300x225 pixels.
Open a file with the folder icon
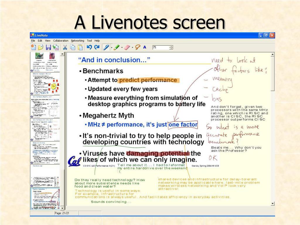(40, 47)
